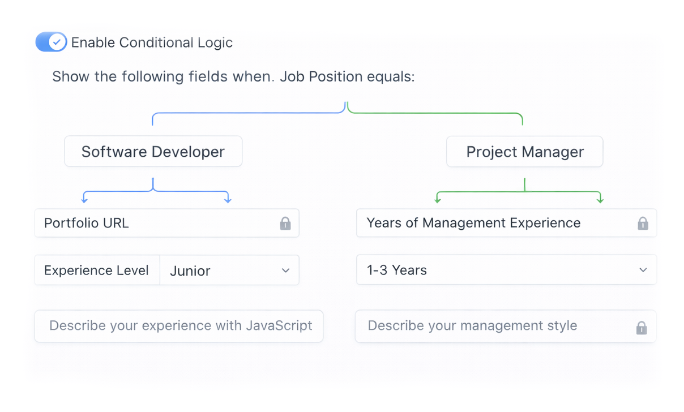Click the Software Developer condition box
This screenshot has width=684, height=412.
coord(153,151)
